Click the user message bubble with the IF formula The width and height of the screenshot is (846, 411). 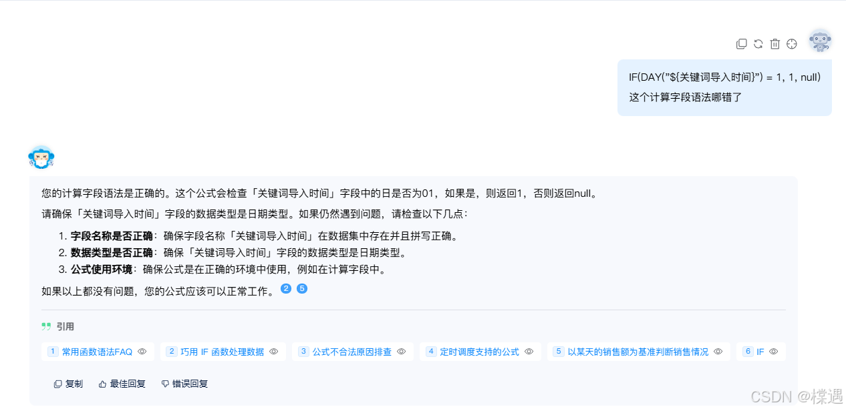click(724, 87)
